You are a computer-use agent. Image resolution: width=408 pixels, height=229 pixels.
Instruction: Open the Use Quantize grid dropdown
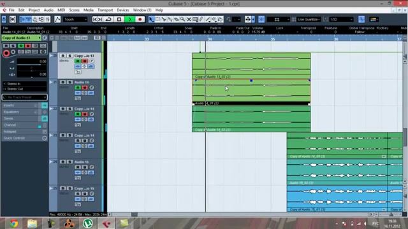(309, 20)
